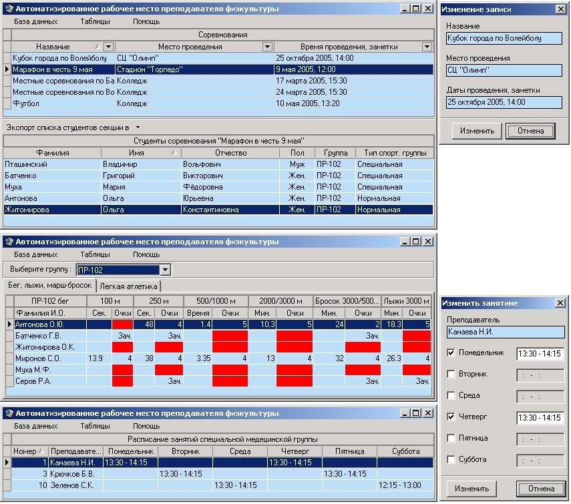Select the Крючков Б.В. schedule row
The width and height of the screenshot is (571, 504).
tap(222, 474)
